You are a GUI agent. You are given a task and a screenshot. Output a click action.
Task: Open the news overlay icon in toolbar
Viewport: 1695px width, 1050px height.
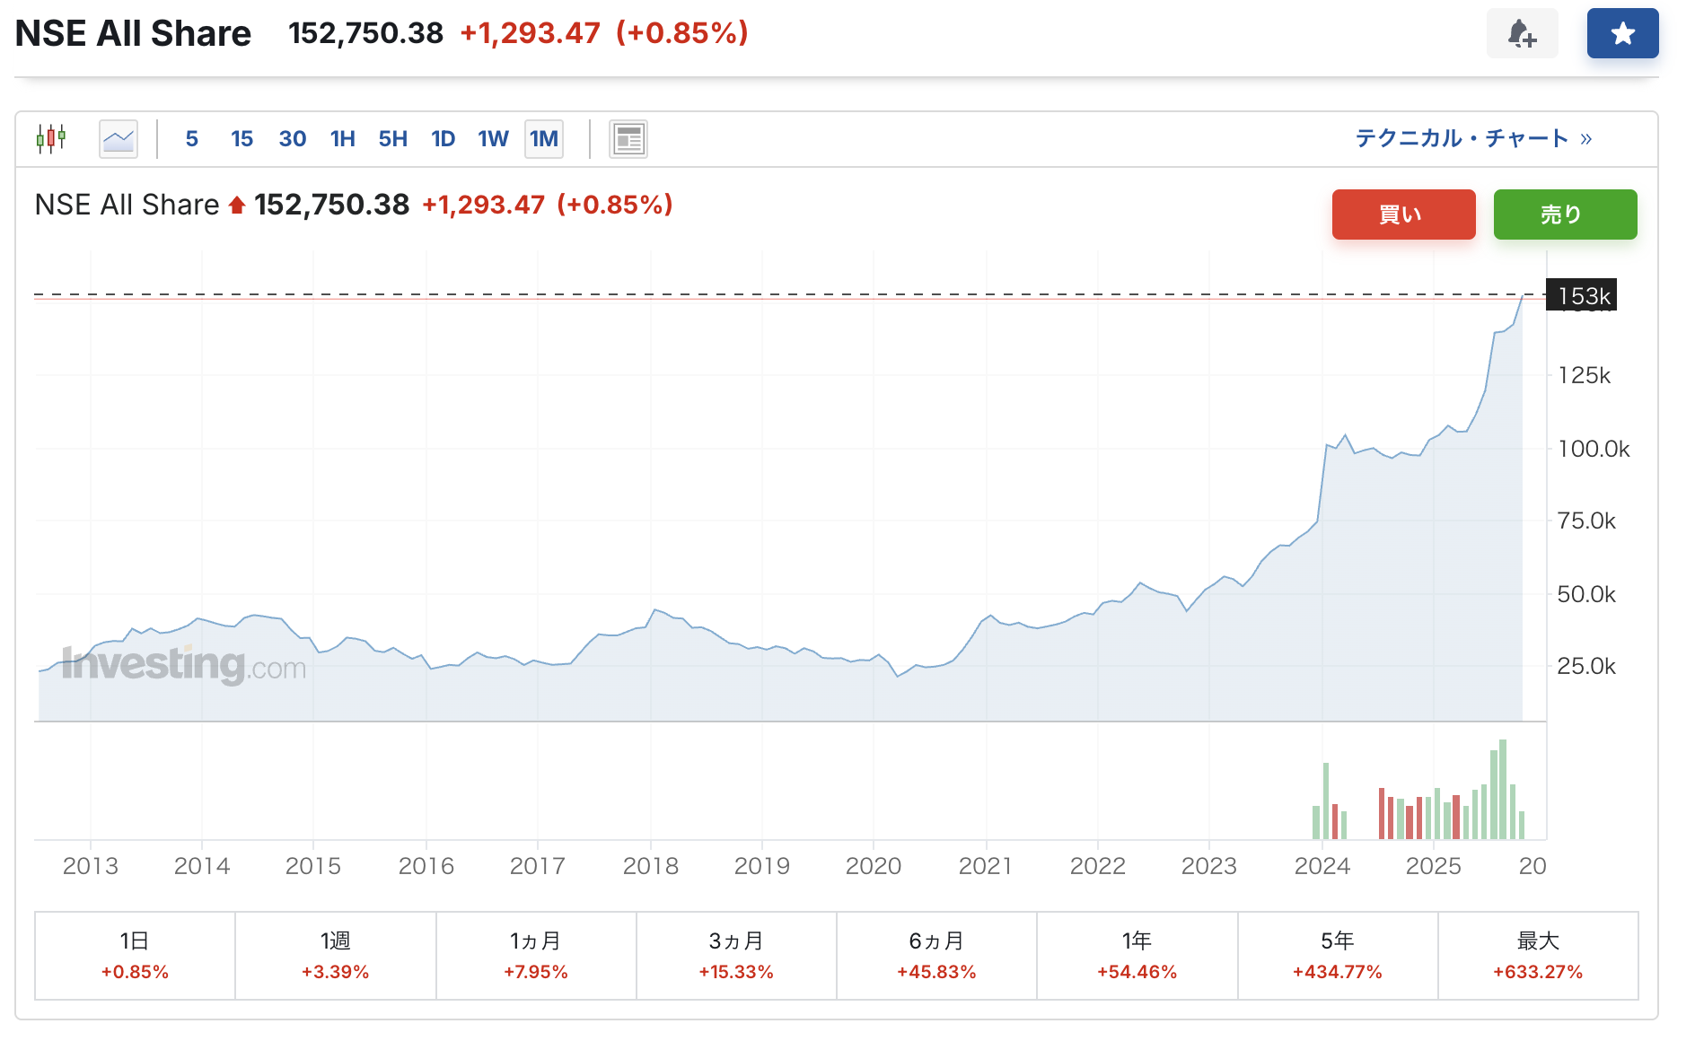tap(628, 139)
